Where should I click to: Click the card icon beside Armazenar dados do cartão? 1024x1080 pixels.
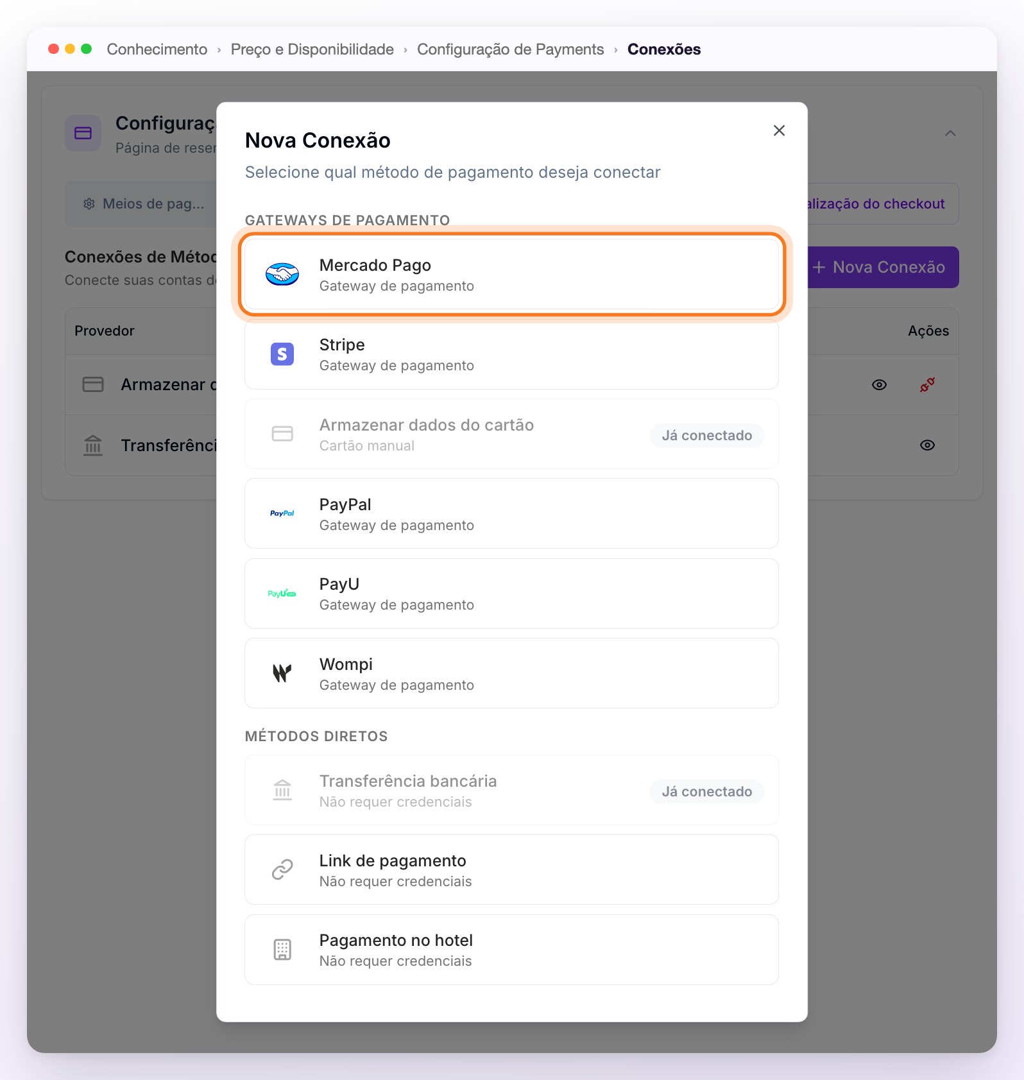point(282,434)
